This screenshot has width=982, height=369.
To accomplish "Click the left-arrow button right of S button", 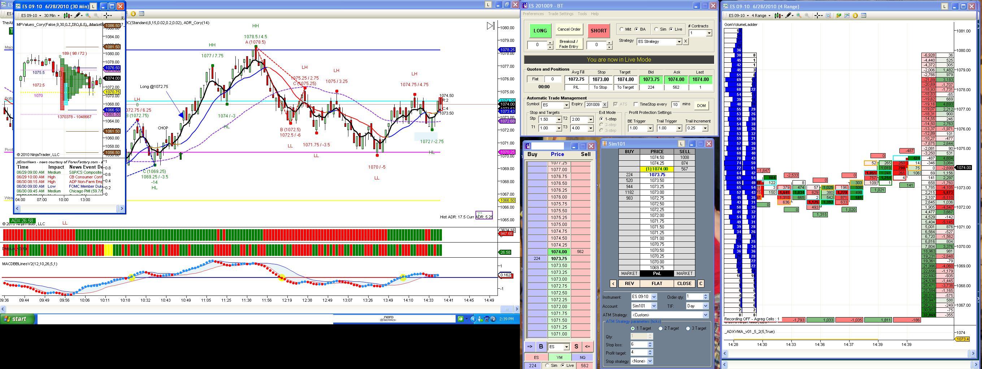I will point(587,347).
